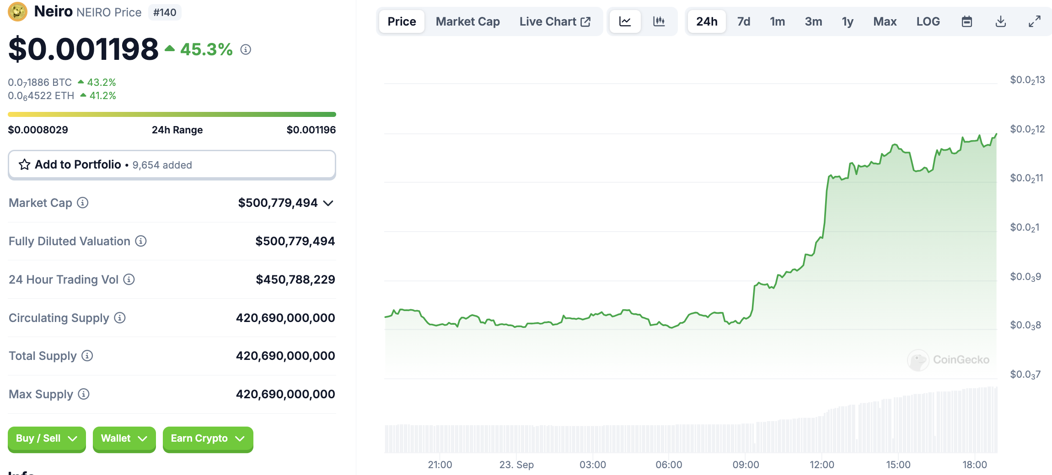Image resolution: width=1052 pixels, height=475 pixels.
Task: Expand the Market Cap value chevron
Action: click(x=328, y=203)
